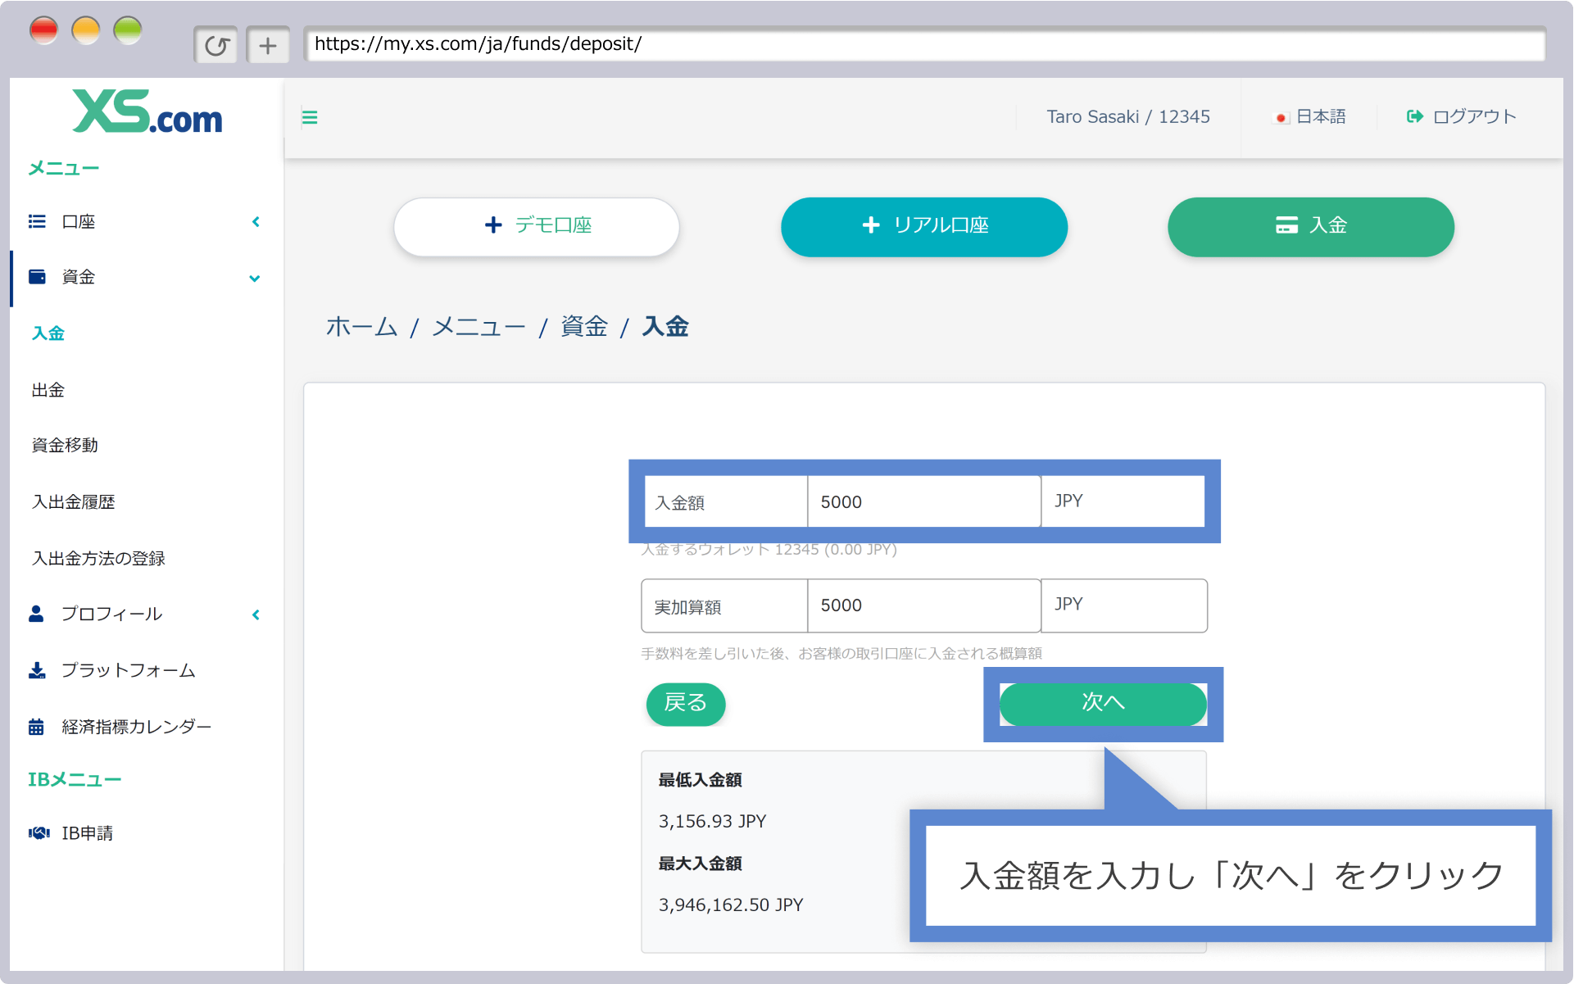This screenshot has height=984, width=1574.
Task: Click the 戻る button
Action: (x=686, y=703)
